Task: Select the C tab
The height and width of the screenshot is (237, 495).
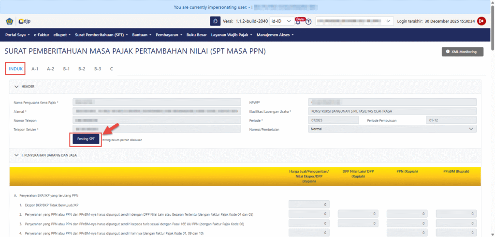Action: (x=111, y=69)
